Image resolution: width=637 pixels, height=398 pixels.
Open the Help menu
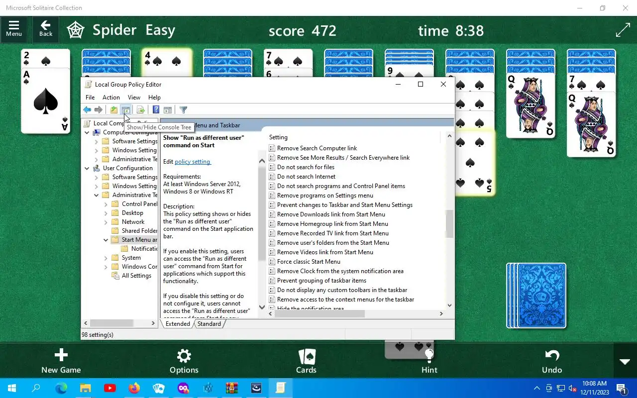coord(154,98)
